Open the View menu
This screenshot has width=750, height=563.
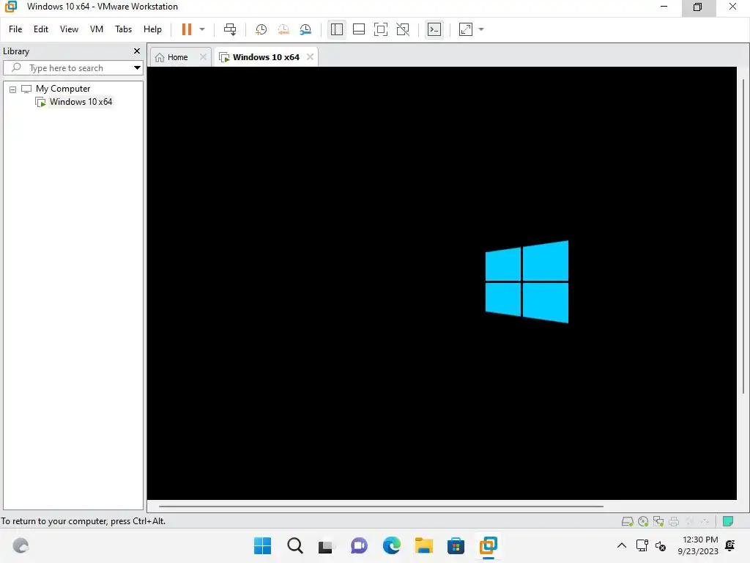(69, 29)
